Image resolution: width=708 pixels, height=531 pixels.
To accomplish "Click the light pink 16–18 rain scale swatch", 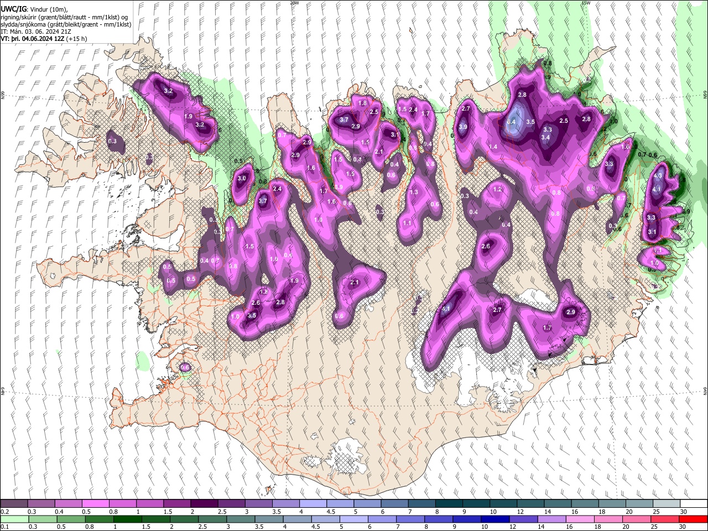I will [x=580, y=519].
